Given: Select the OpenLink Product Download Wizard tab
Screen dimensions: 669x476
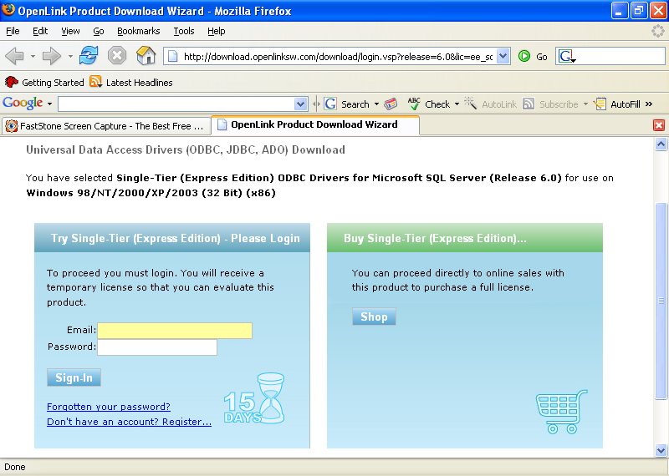Looking at the screenshot, I should pyautogui.click(x=315, y=125).
